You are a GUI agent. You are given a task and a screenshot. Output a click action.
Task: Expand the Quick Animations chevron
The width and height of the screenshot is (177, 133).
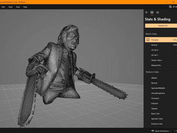(x=171, y=131)
